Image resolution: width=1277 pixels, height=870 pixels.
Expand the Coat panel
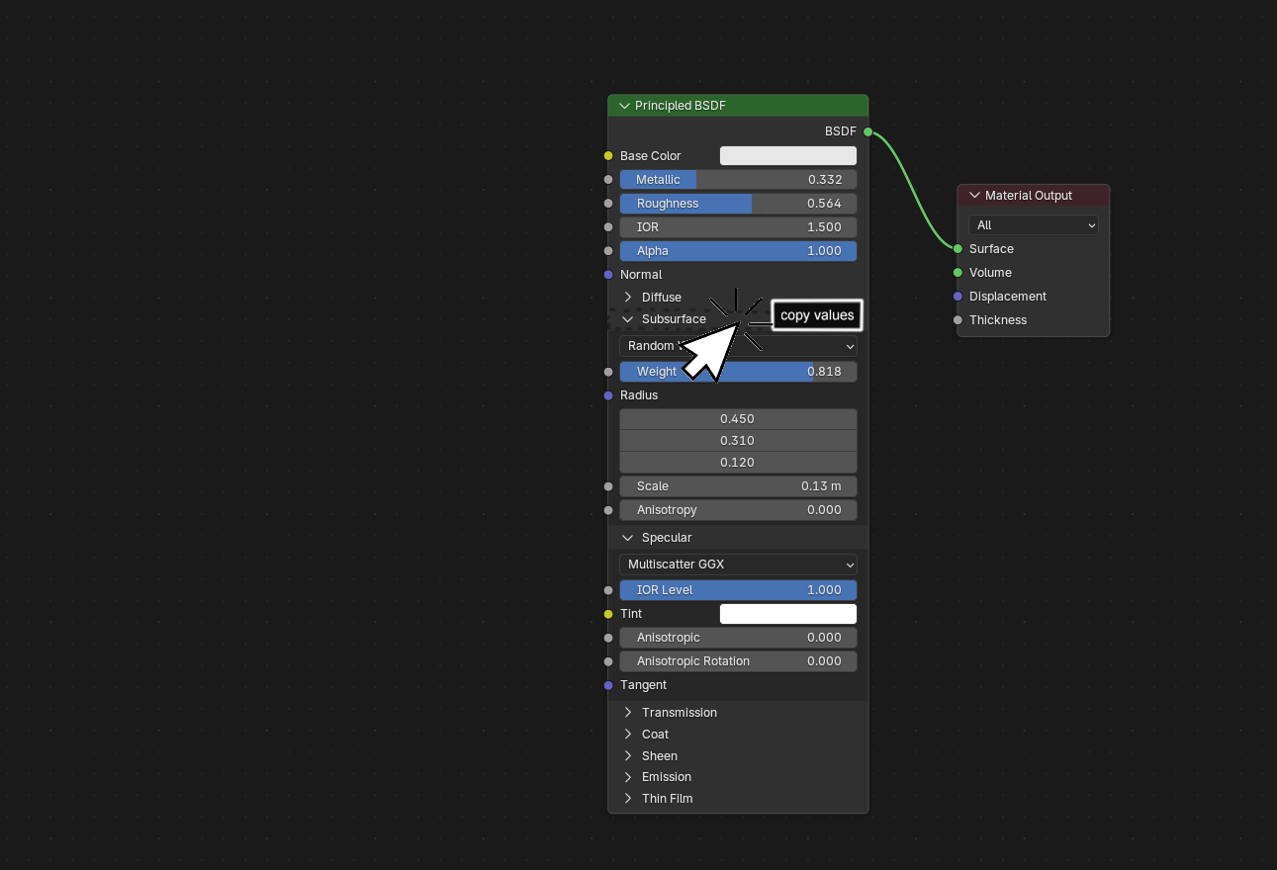(628, 735)
